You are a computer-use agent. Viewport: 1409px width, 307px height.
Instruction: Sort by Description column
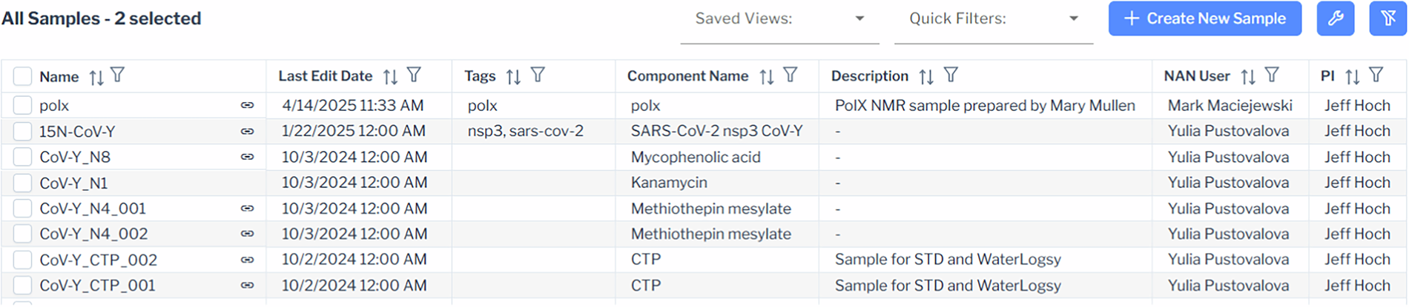(x=926, y=76)
